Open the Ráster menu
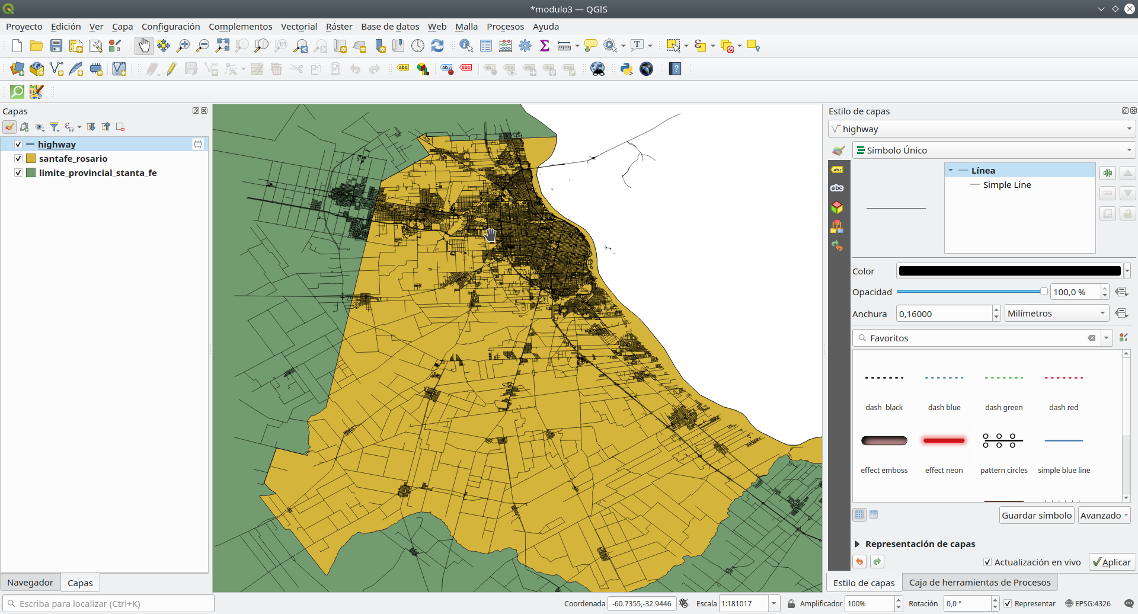 [339, 27]
